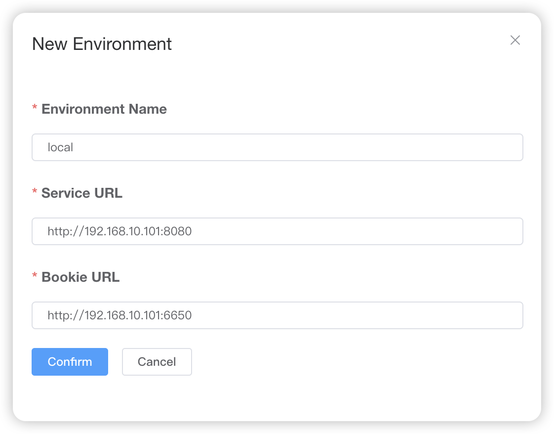Click the Environment Name label

(x=104, y=109)
